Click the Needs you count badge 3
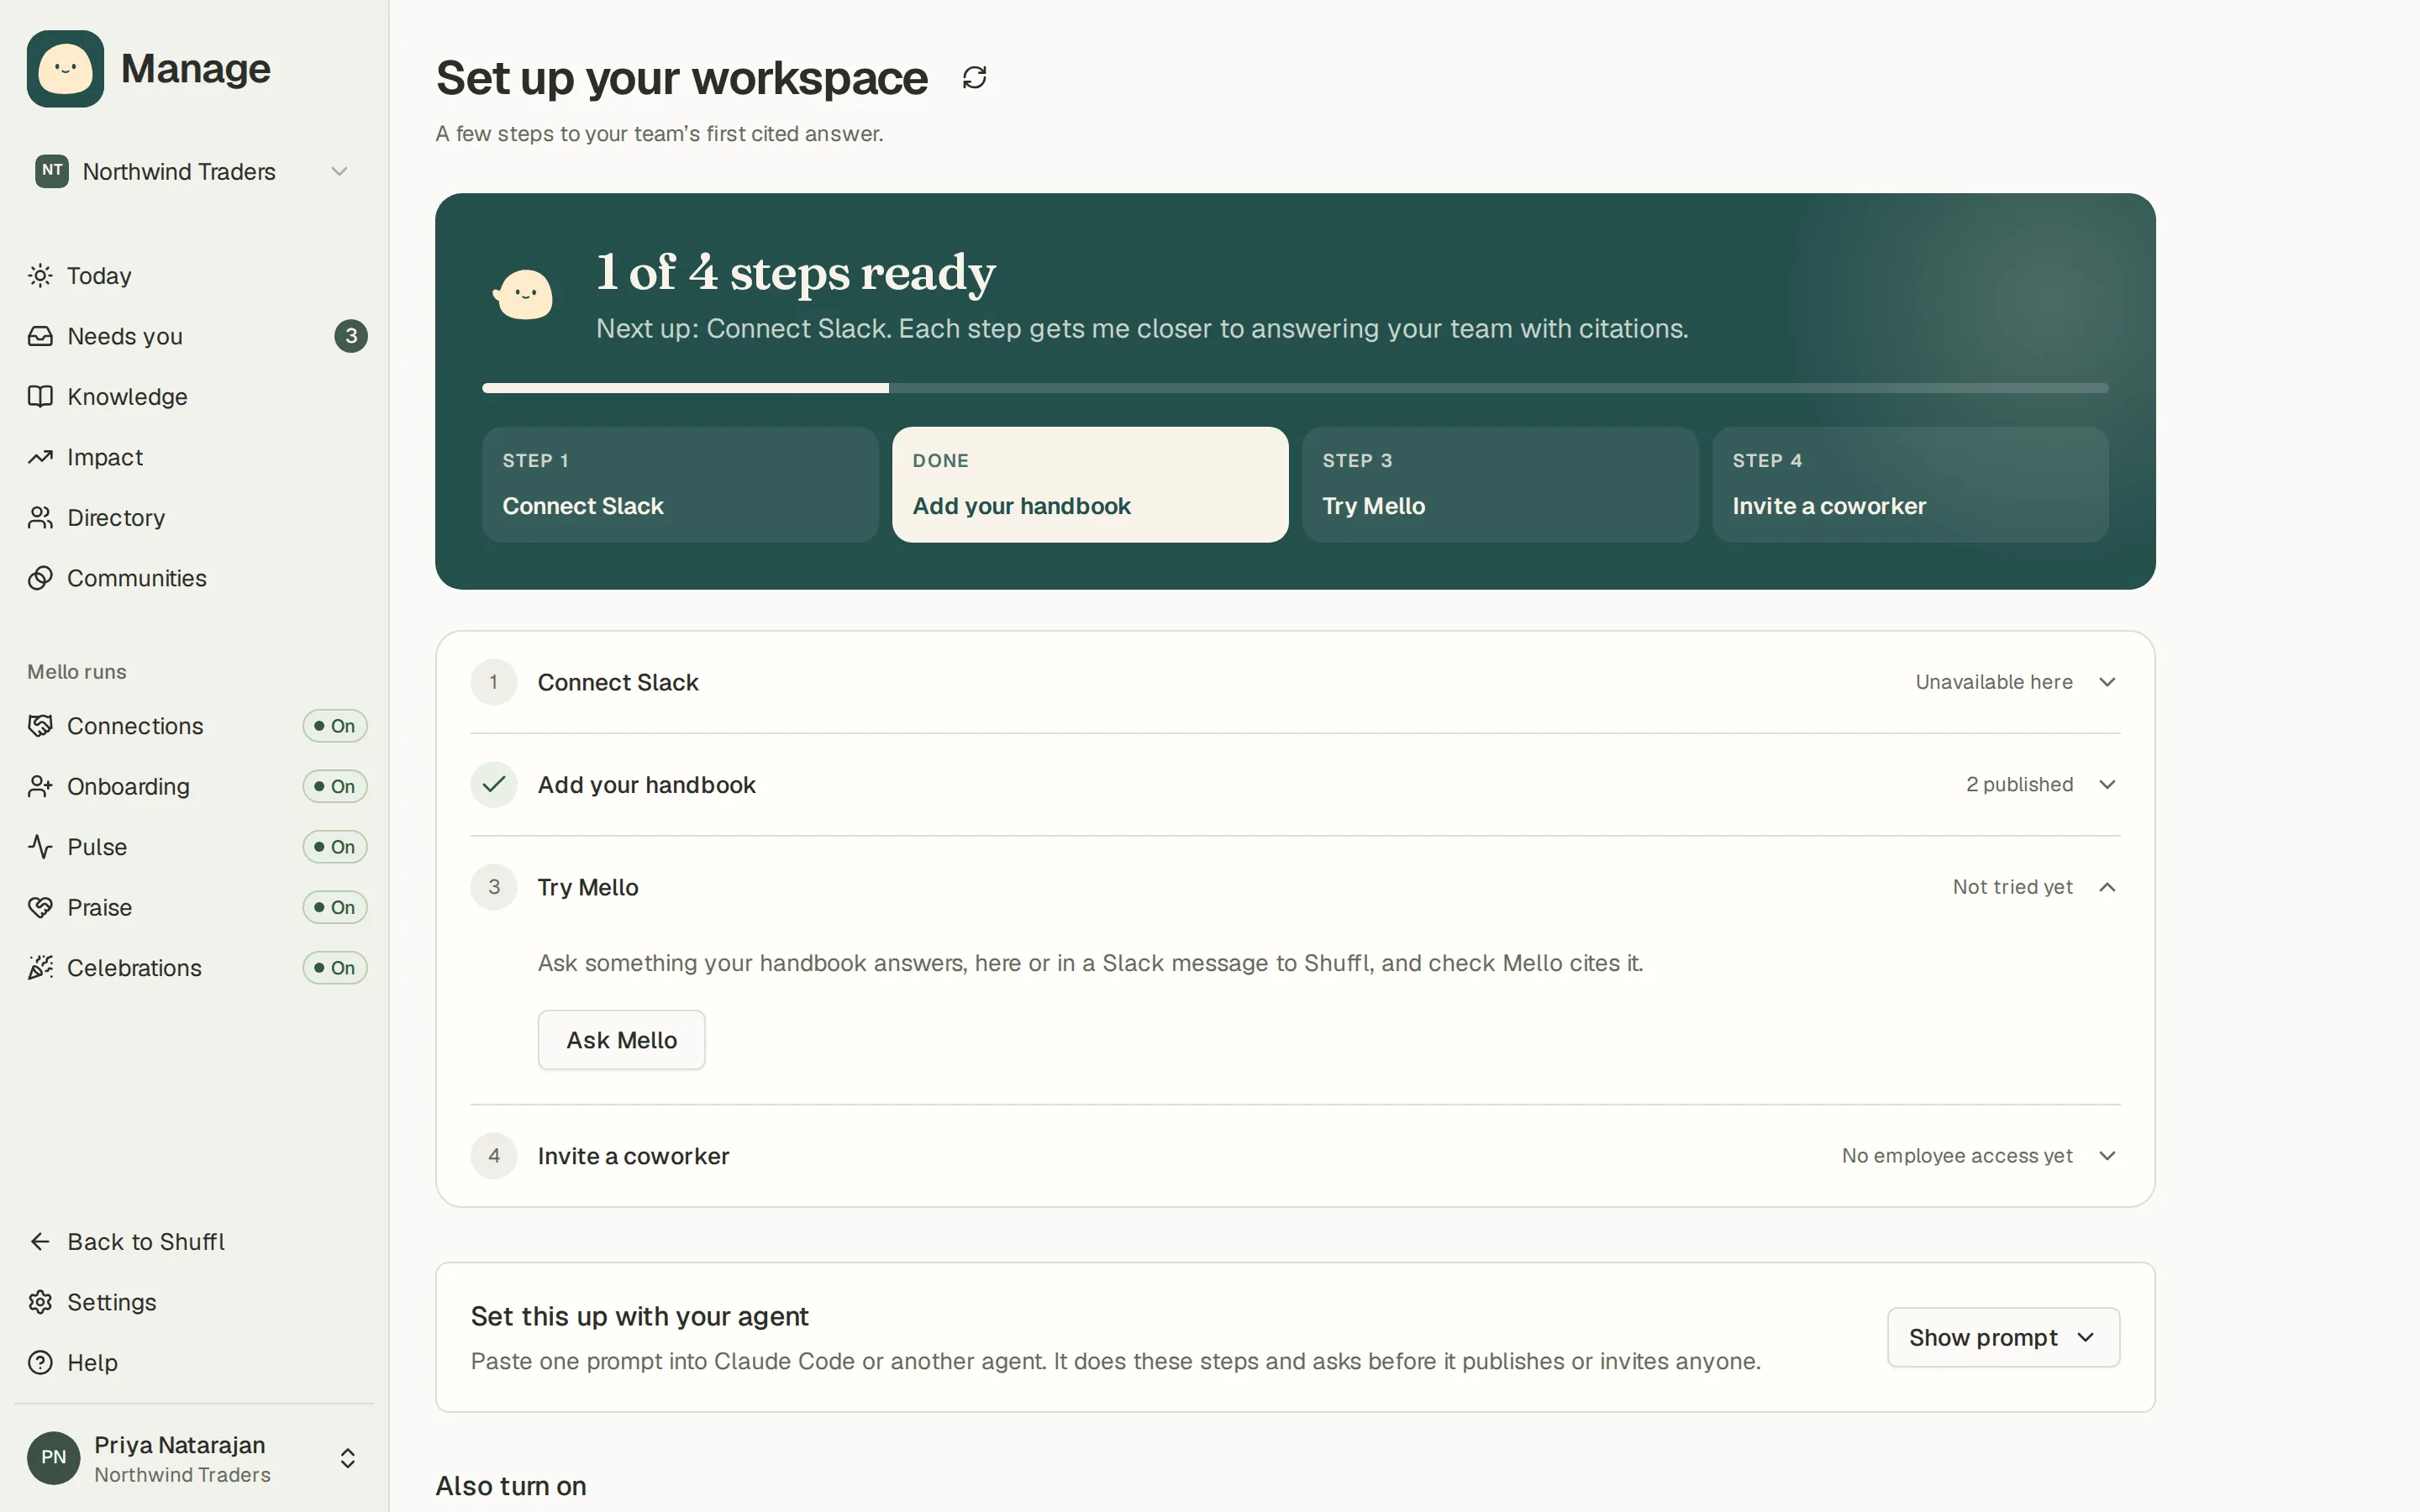Image resolution: width=2420 pixels, height=1512 pixels. coord(351,336)
